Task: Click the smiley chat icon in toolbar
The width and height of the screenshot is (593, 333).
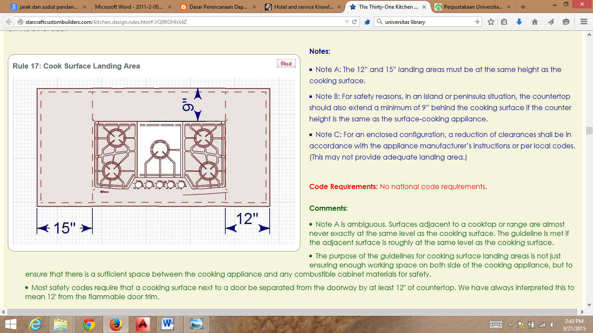Action: pyautogui.click(x=566, y=22)
